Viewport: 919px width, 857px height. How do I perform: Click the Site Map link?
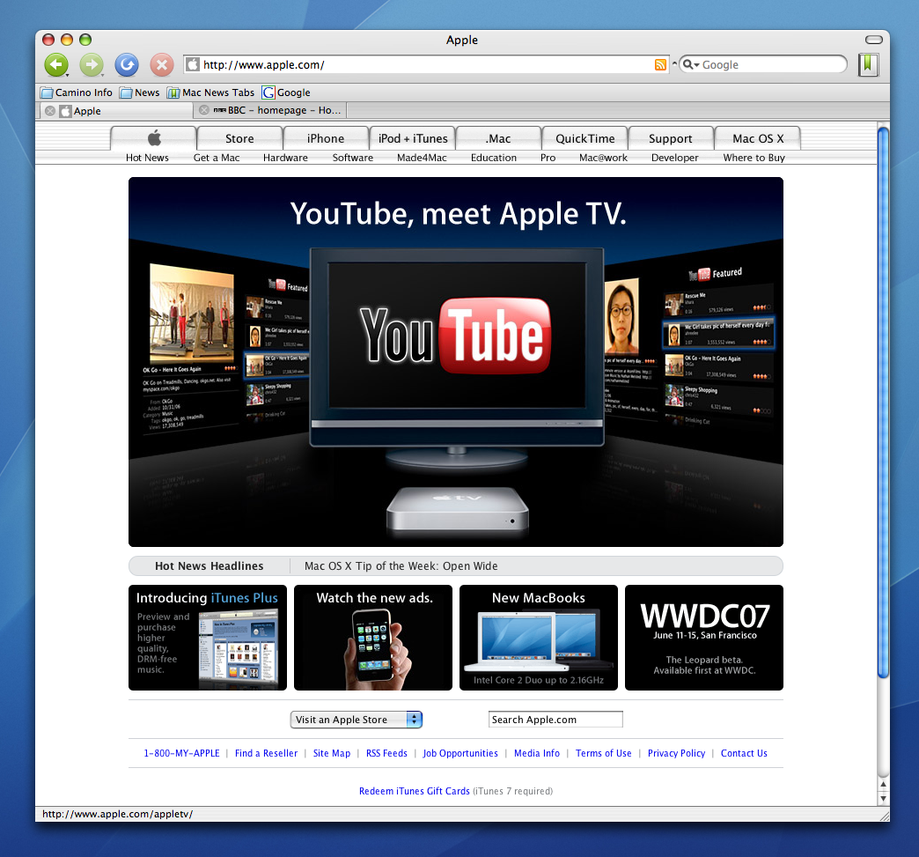[332, 753]
